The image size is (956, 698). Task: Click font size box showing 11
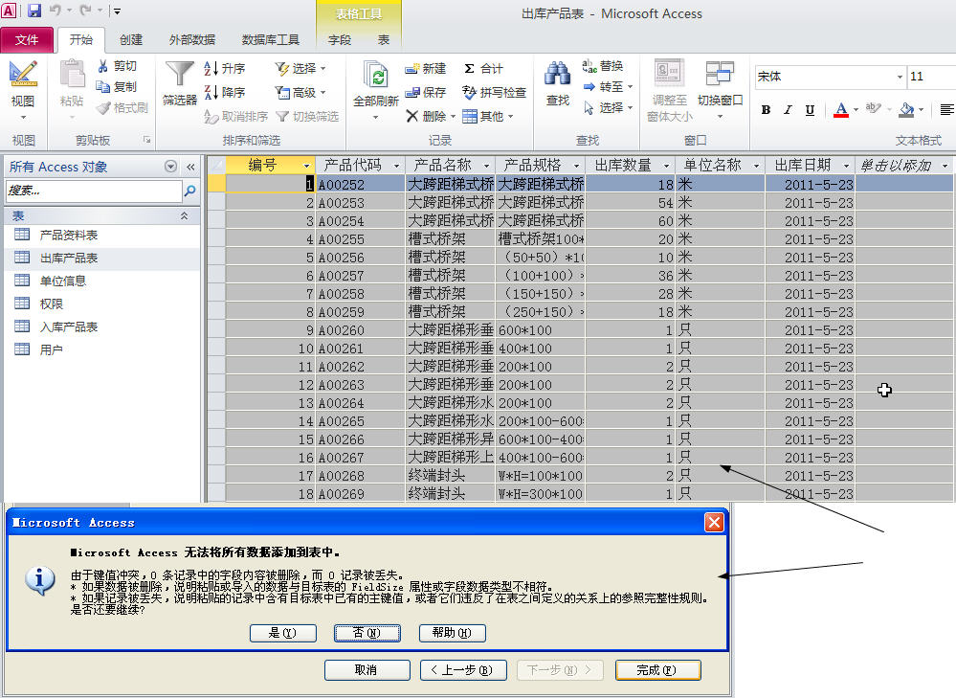point(931,77)
